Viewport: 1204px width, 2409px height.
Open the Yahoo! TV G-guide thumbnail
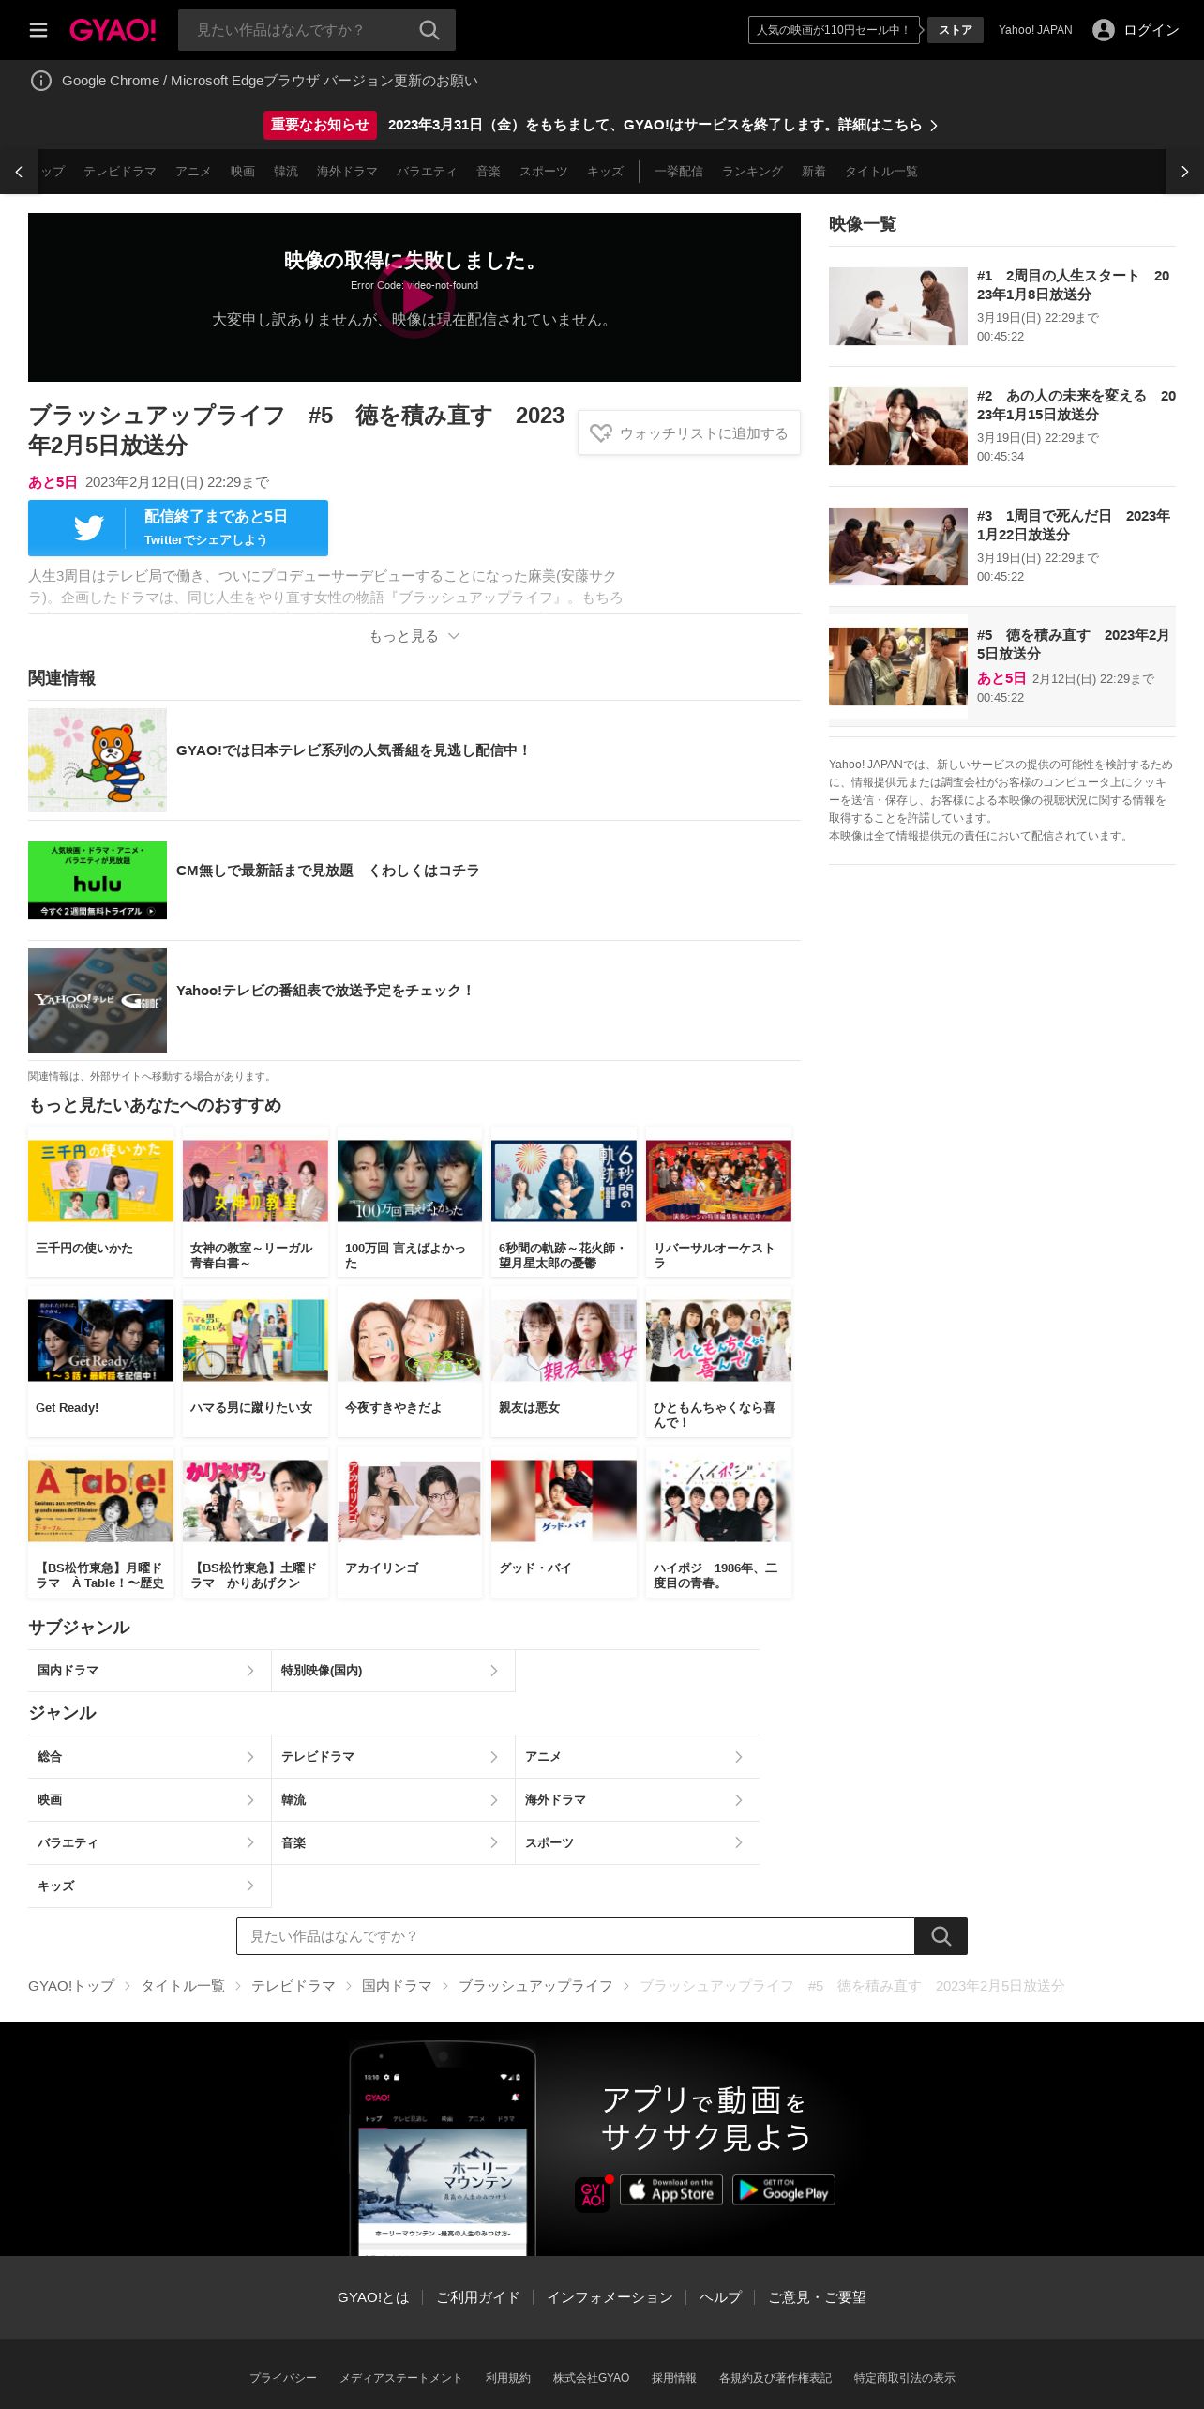[98, 1000]
